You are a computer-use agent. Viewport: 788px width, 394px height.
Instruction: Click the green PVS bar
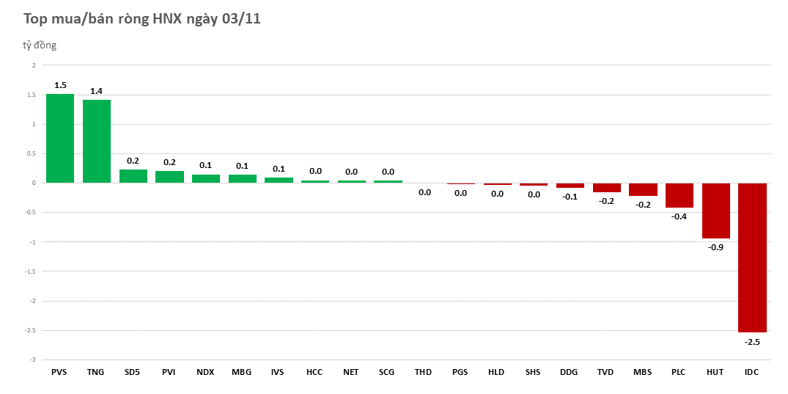(60, 138)
